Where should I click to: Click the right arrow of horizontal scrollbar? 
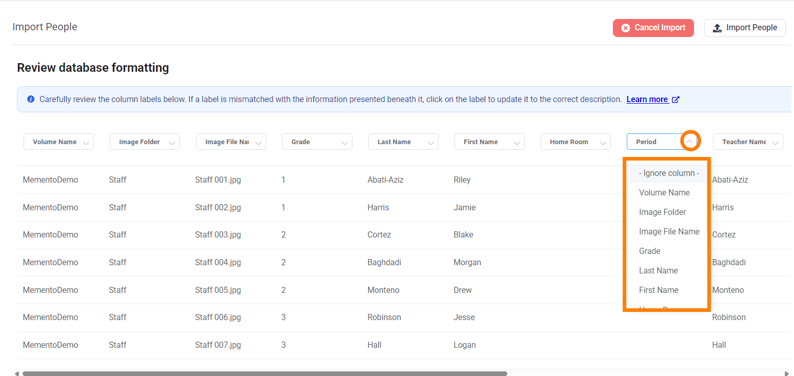coord(787,373)
